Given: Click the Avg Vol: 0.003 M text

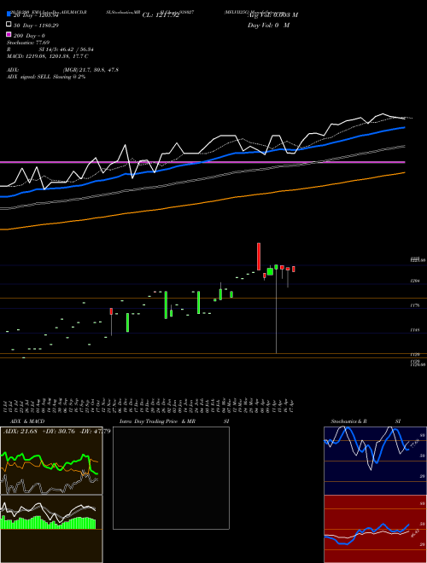Looking at the screenshot, I should click(272, 15).
